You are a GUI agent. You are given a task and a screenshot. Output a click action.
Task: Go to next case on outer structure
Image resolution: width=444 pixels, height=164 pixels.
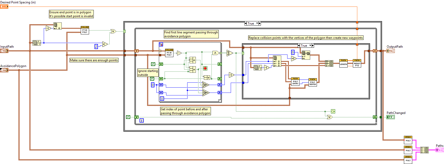click(259, 23)
